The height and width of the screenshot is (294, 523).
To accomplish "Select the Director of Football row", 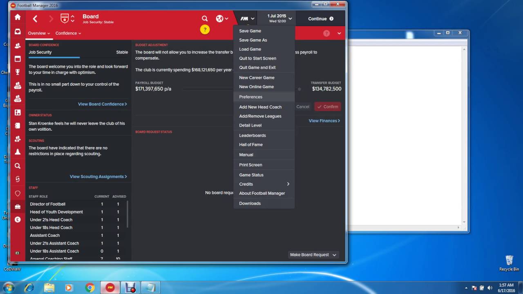I will pyautogui.click(x=78, y=204).
